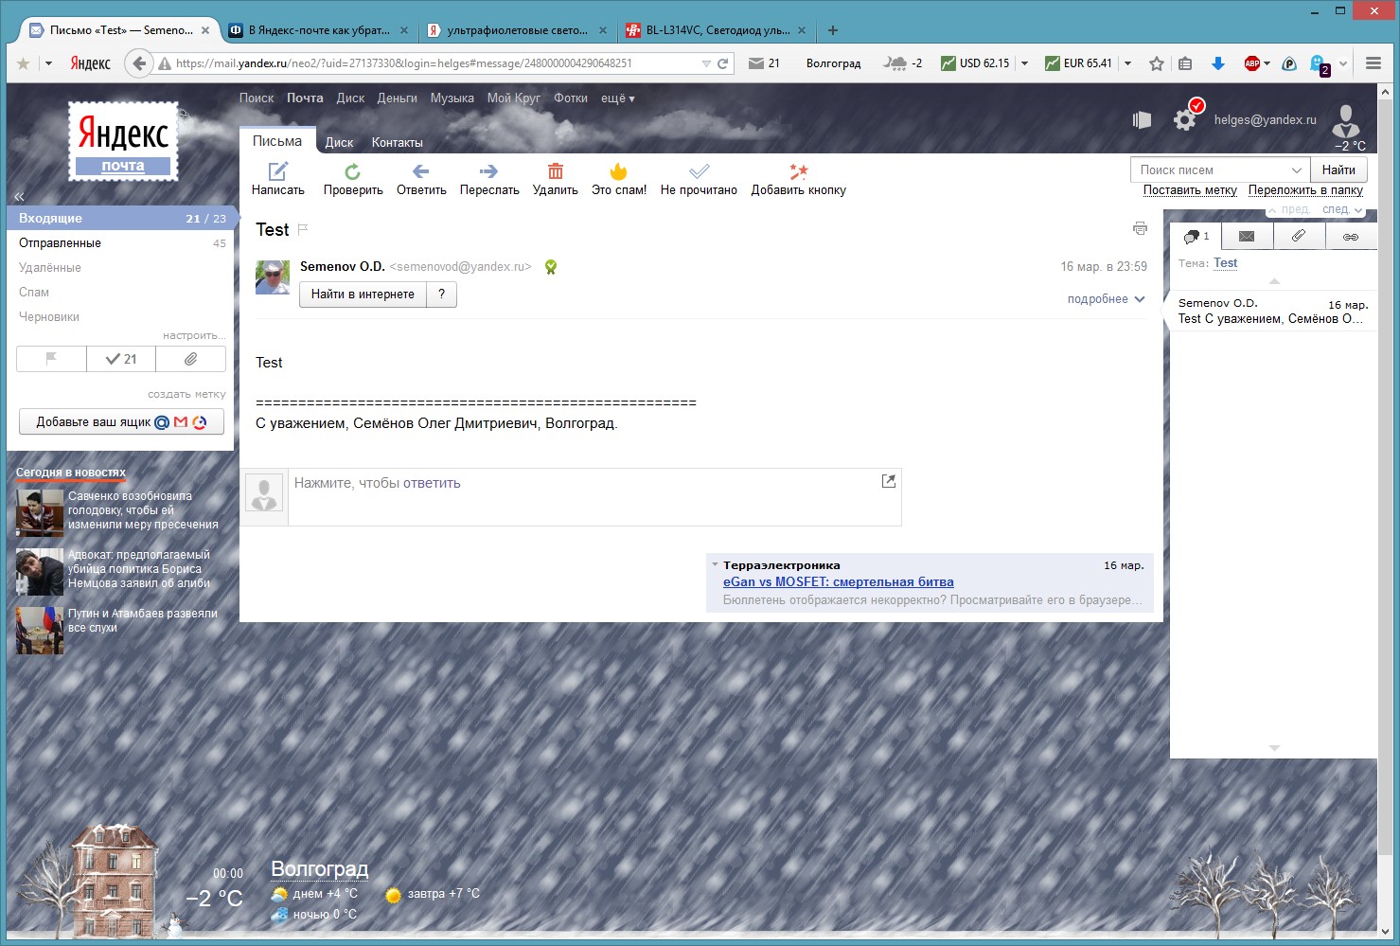
Task: Open Музыка in the top navigation
Action: point(452,98)
